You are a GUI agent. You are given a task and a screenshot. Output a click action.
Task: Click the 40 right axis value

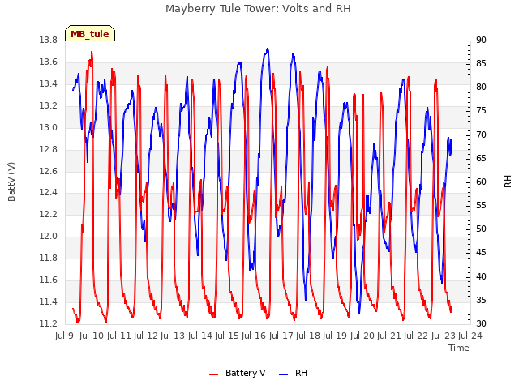pyautogui.click(x=481, y=276)
